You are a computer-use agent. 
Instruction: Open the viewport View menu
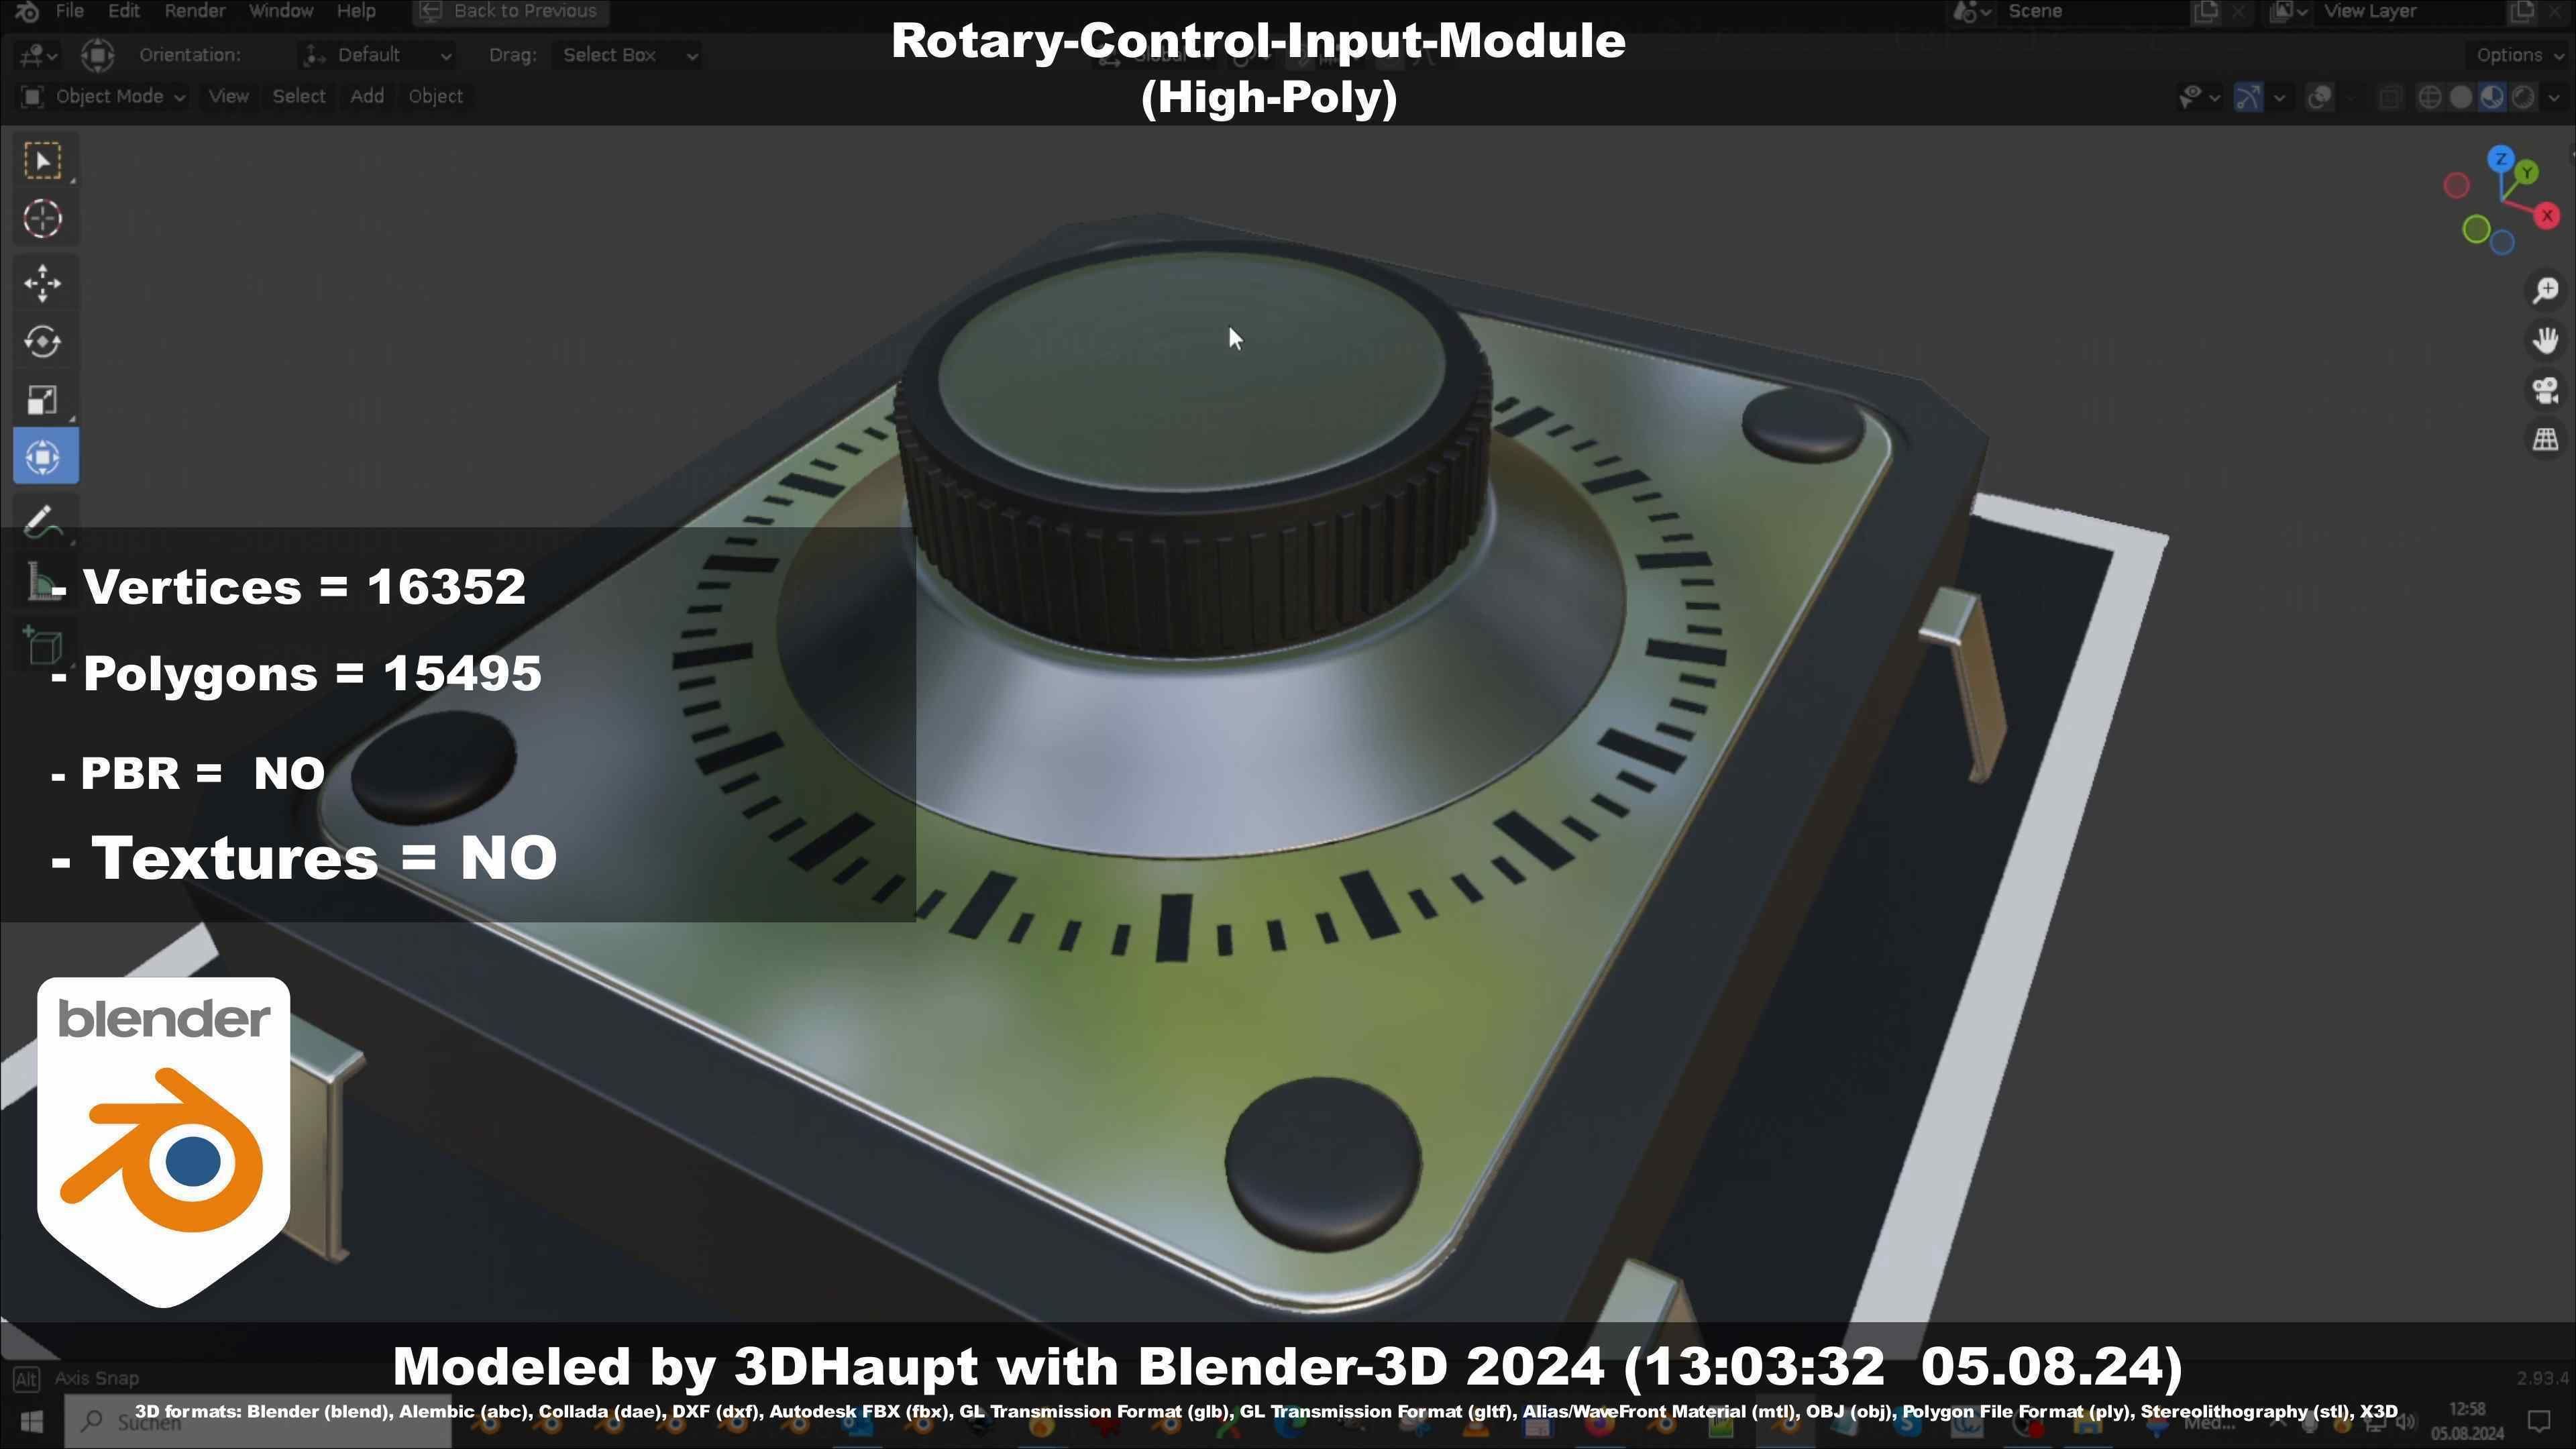click(x=228, y=97)
